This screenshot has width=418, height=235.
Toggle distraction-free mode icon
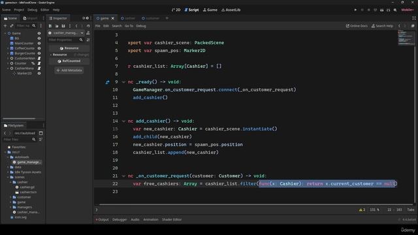(x=414, y=18)
